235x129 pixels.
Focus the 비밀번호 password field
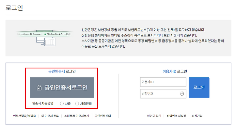point(163,94)
